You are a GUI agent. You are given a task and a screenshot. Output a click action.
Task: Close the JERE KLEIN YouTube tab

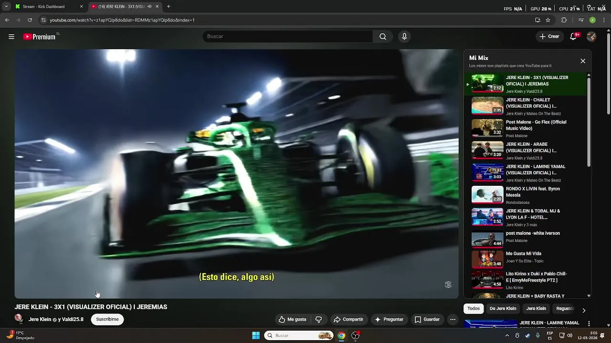(x=157, y=7)
